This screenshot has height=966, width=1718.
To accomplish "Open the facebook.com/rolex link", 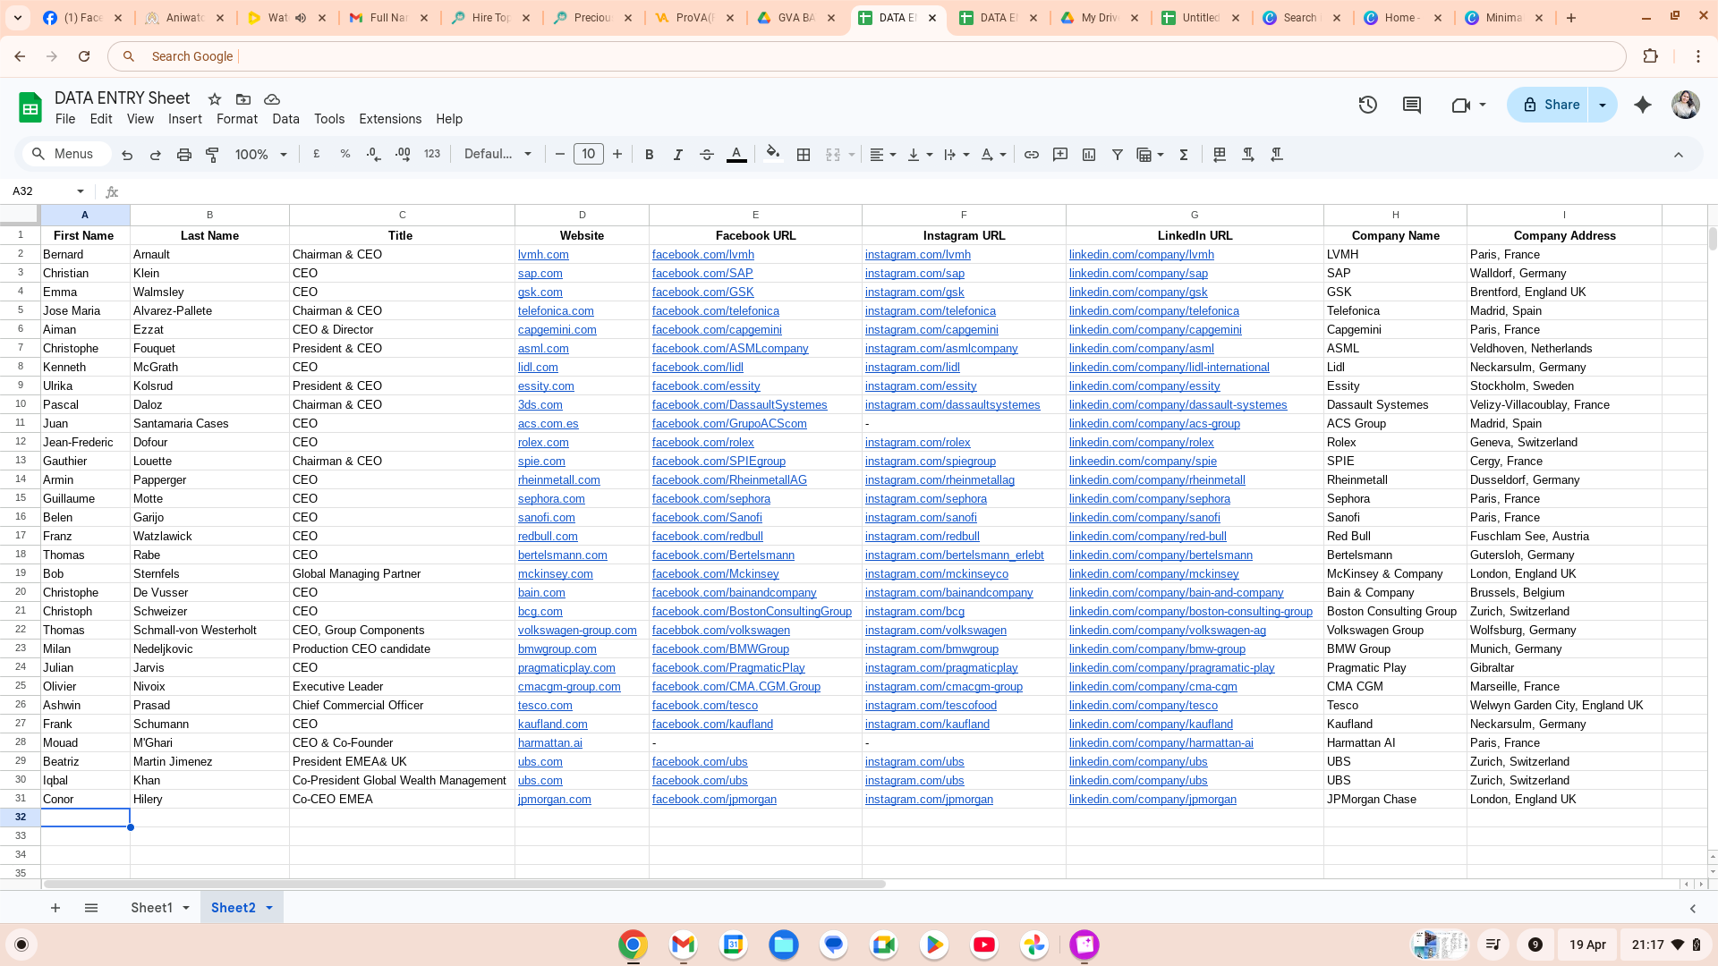I will [703, 443].
